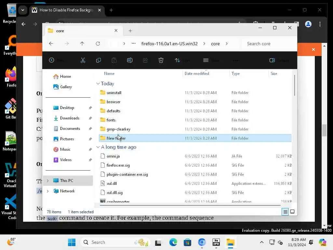Open Music quick access folder
The image size is (333, 250).
point(65,149)
